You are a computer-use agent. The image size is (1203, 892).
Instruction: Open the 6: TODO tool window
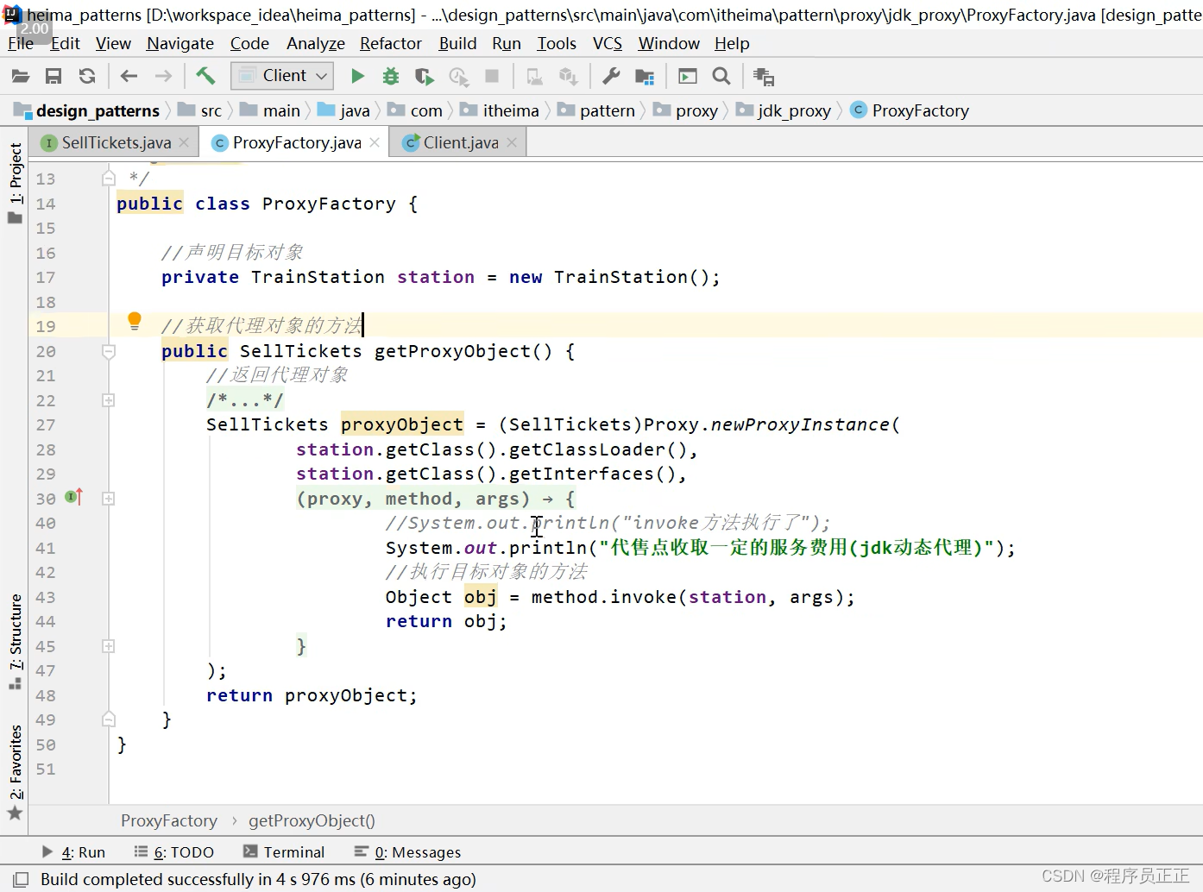tap(174, 852)
